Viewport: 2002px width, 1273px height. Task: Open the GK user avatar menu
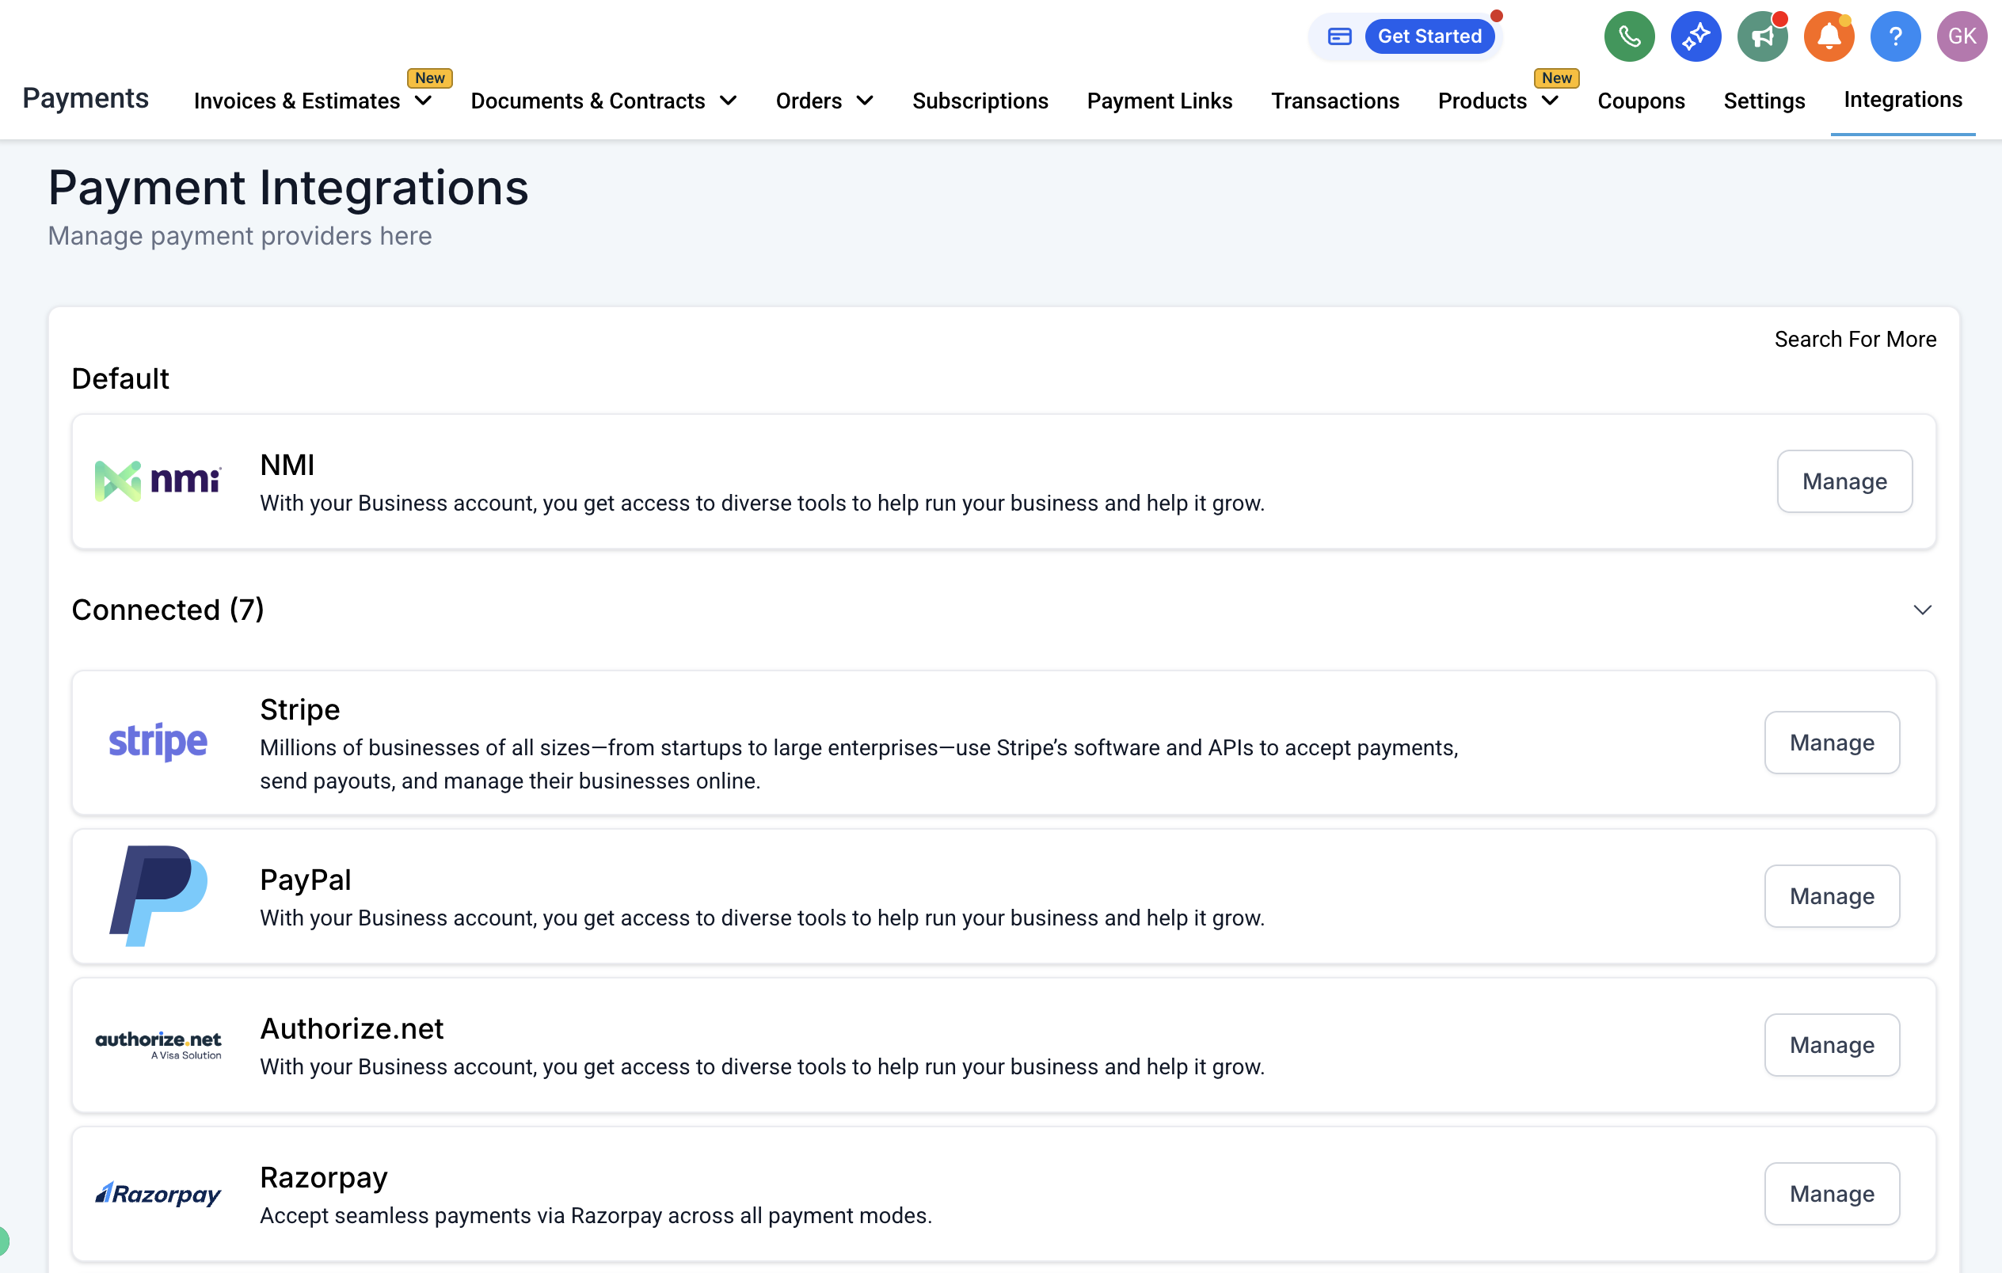(x=1962, y=36)
